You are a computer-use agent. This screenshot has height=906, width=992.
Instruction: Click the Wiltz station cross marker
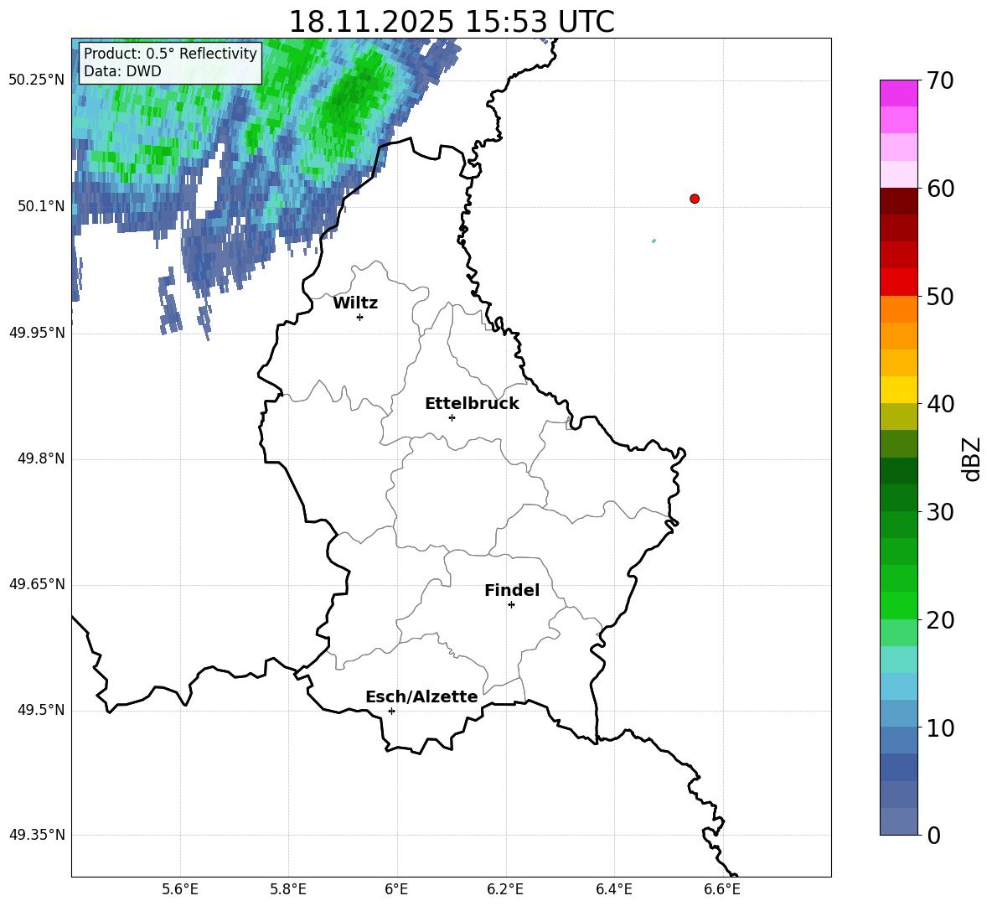click(x=360, y=317)
